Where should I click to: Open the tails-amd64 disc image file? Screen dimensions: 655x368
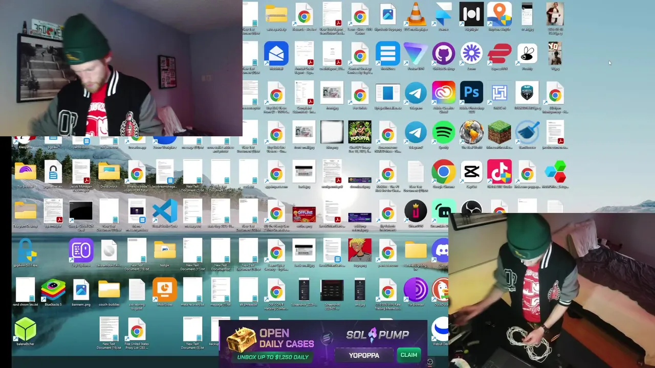coord(109,251)
